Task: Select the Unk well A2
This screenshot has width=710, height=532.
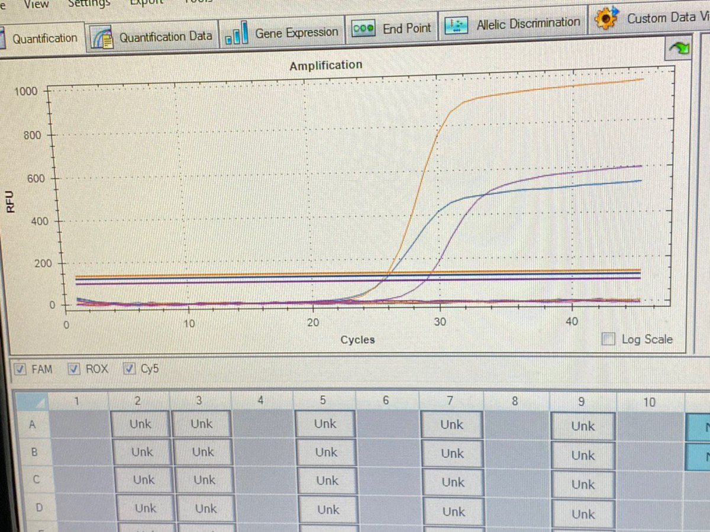Action: [x=140, y=424]
